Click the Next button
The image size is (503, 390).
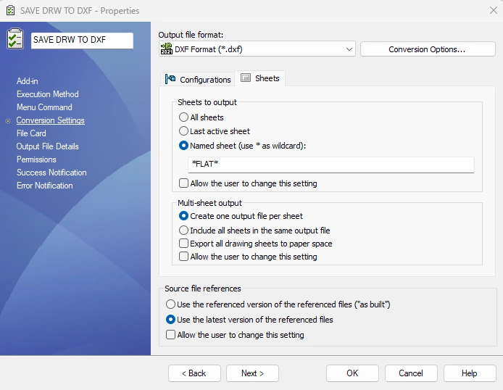point(252,373)
